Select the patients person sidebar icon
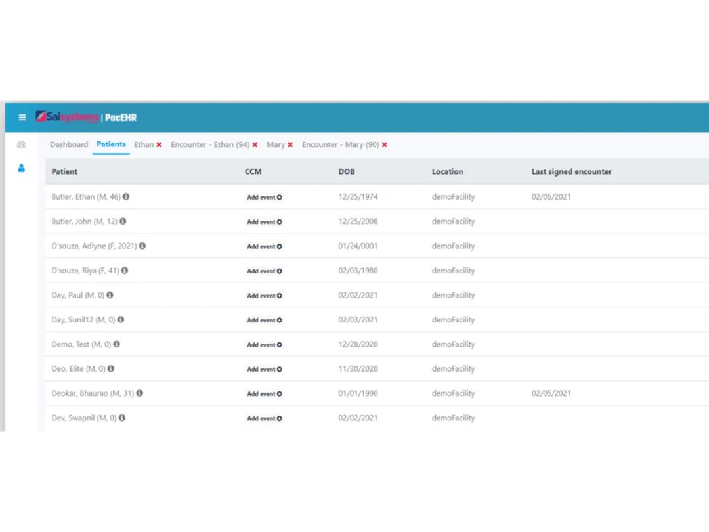 click(x=21, y=168)
